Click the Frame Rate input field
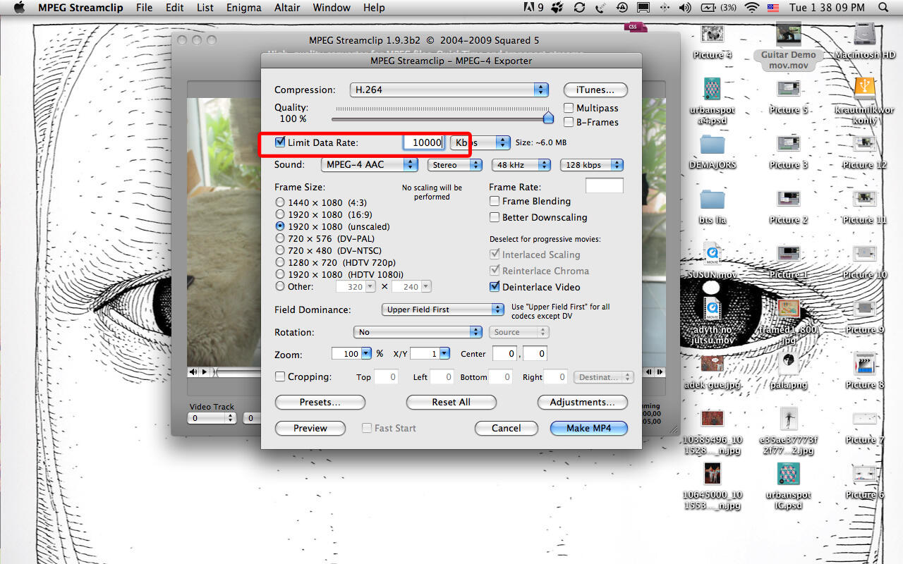The image size is (903, 564). [x=605, y=186]
